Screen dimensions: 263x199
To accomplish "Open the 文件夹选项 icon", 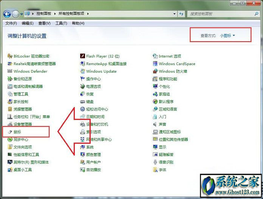I will pos(10,147).
